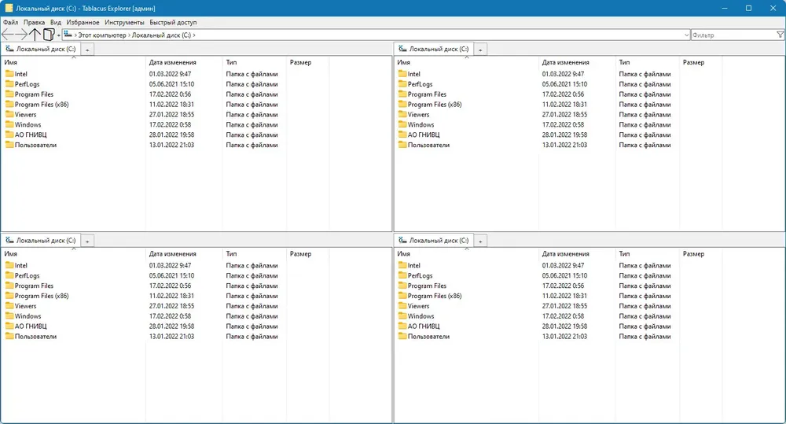
Task: Click PerfLogs name in bottom-left pane
Action: [27, 275]
